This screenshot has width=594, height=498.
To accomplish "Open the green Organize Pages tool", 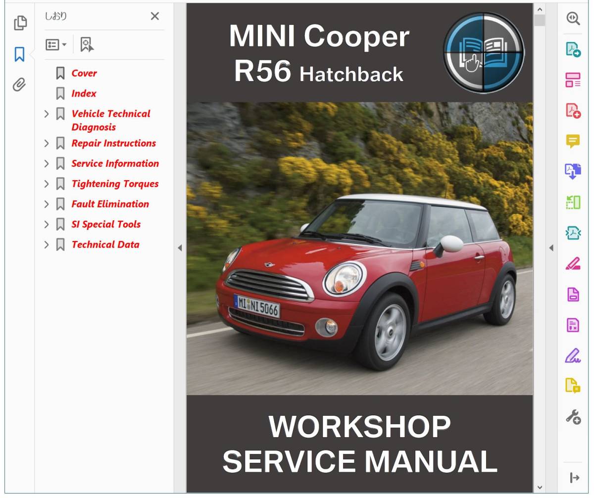I will 573,202.
